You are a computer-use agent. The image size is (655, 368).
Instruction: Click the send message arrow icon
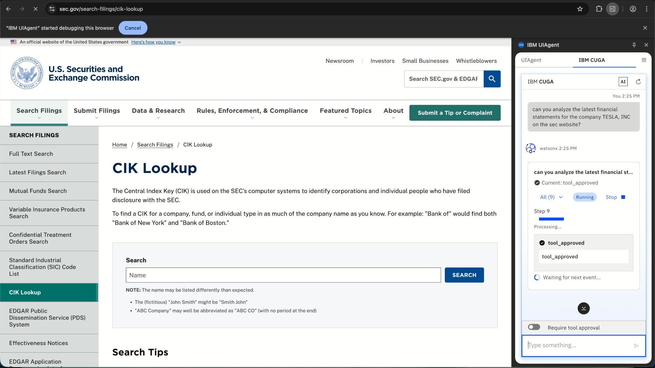point(636,346)
